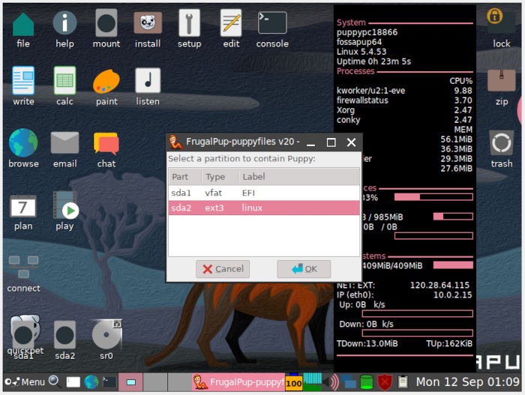Click the battery 100 tray indicator

tap(294, 382)
